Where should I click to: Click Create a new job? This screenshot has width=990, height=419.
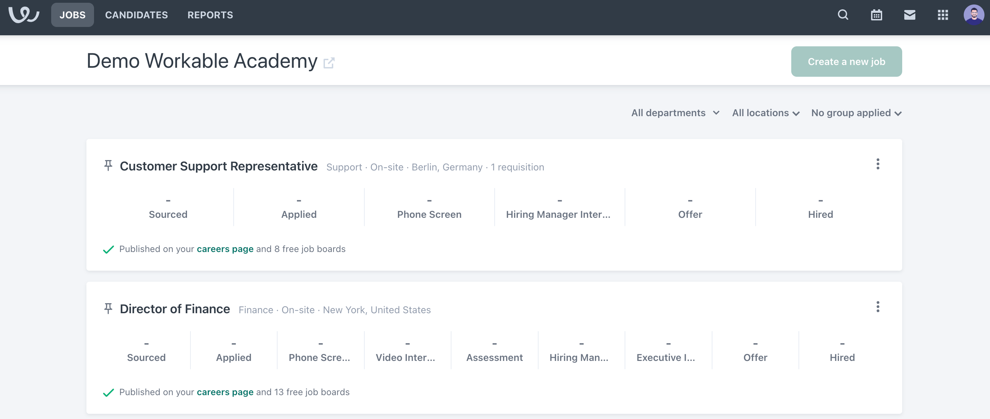(x=846, y=61)
